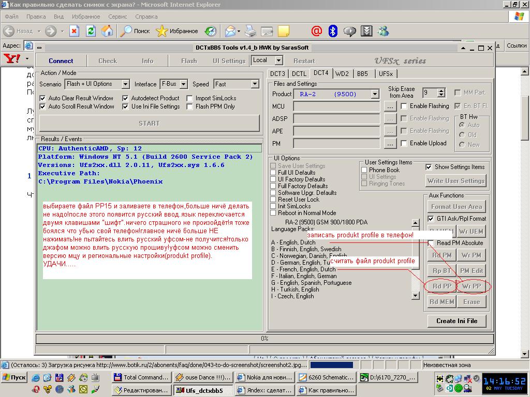530x397 pixels.
Task: Toggle Auto Scroll Result Window checkbox
Action: click(x=42, y=106)
